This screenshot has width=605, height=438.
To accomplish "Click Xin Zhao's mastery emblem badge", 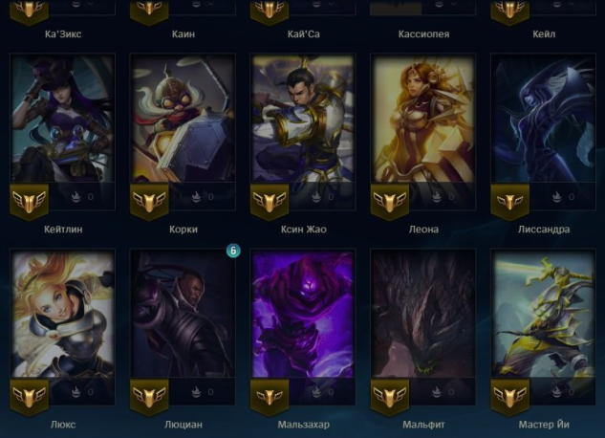I will coord(270,202).
